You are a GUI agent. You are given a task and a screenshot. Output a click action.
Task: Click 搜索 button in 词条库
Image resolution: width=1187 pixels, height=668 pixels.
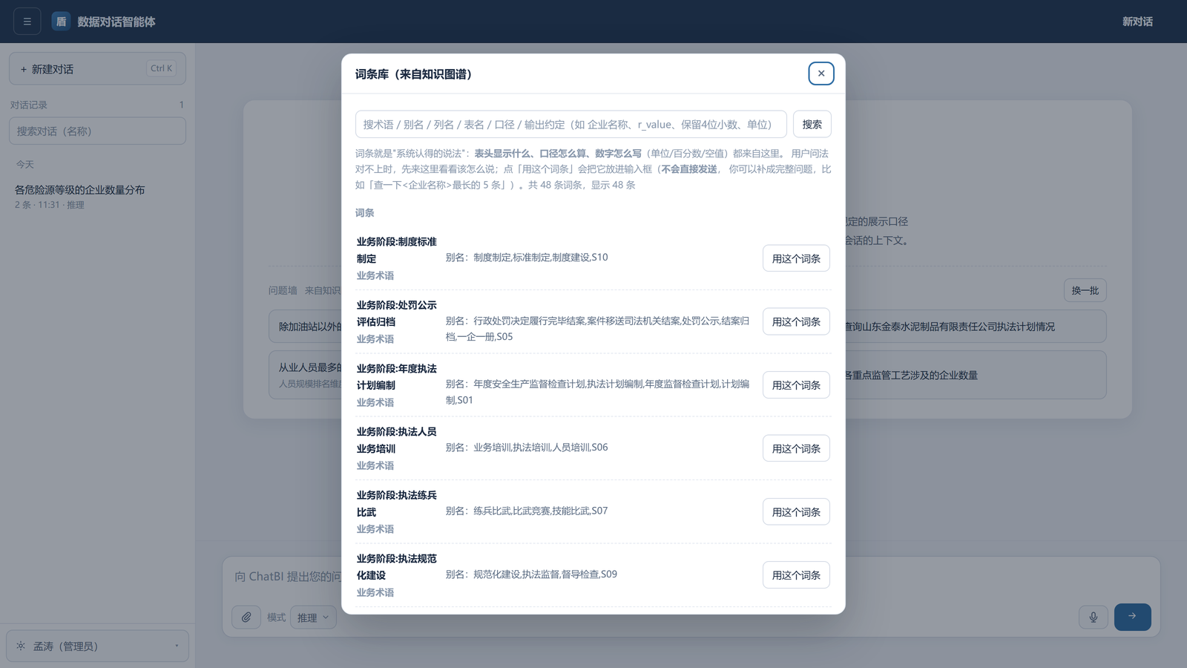click(812, 124)
